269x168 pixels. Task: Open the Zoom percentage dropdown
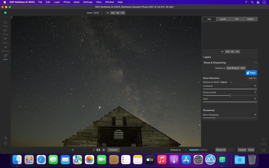coord(98,13)
